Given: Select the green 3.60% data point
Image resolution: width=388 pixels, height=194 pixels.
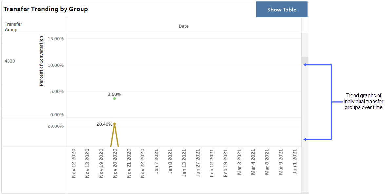Looking at the screenshot, I should pos(114,98).
